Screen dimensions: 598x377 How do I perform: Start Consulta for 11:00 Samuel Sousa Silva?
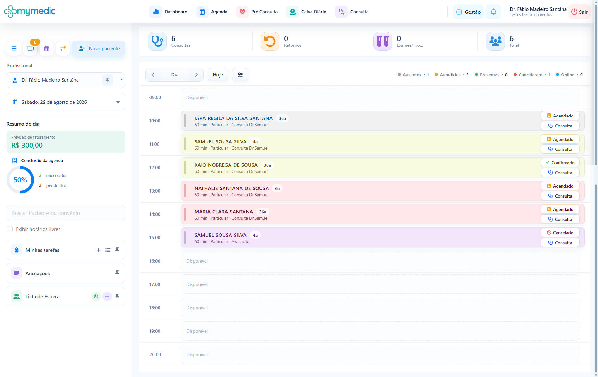560,149
